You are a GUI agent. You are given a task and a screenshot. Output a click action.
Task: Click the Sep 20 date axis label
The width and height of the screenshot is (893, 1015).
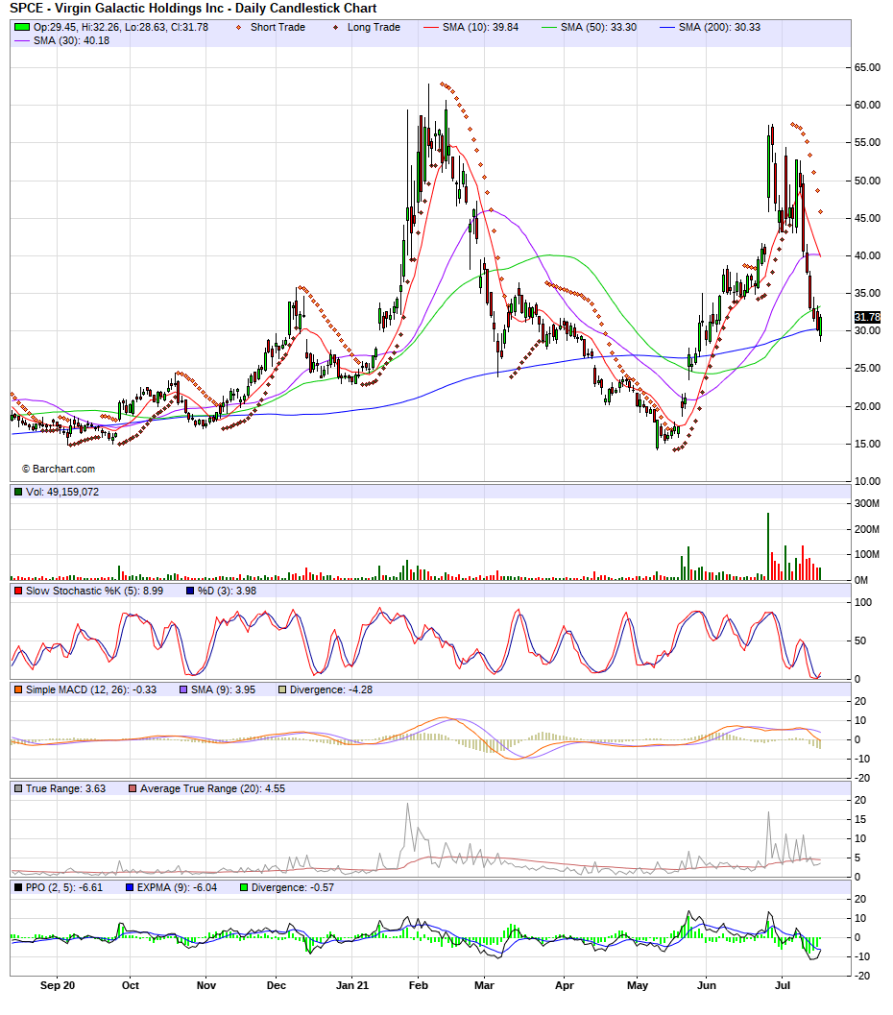point(58,986)
